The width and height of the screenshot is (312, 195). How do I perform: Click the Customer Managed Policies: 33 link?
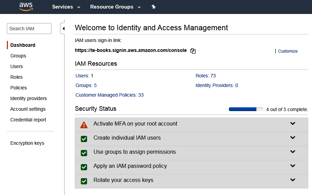(109, 95)
